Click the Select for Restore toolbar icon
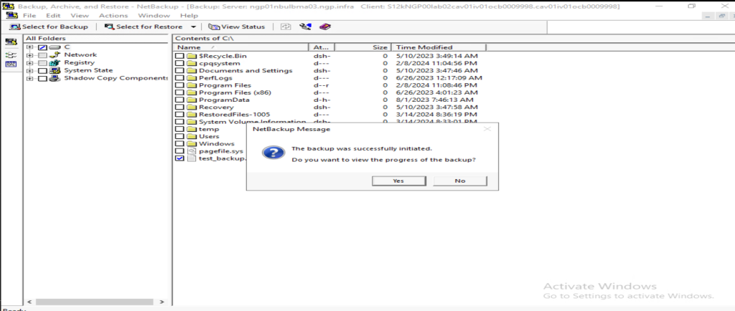This screenshot has width=735, height=311. [x=109, y=27]
